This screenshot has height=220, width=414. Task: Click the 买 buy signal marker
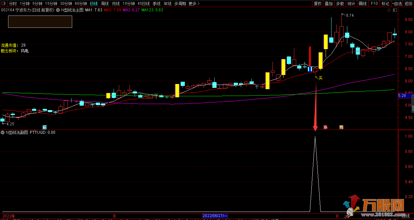(320, 78)
